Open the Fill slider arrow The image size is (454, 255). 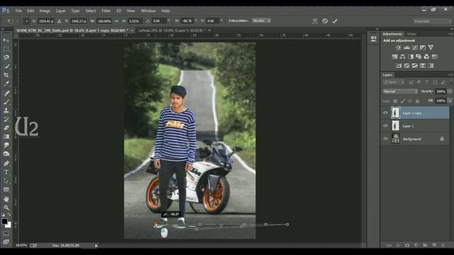450,101
